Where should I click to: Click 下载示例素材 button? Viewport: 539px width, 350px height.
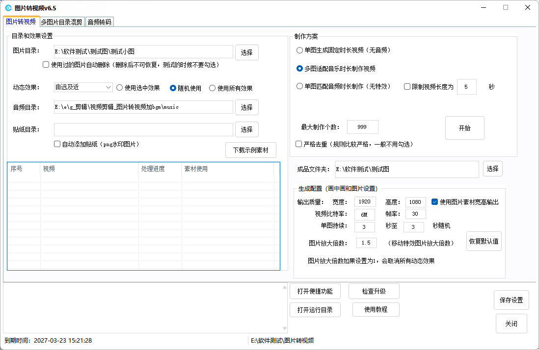coord(250,150)
